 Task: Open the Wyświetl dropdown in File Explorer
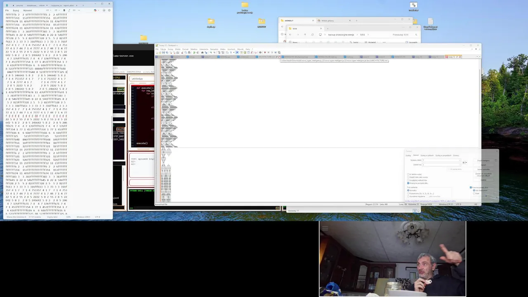pyautogui.click(x=371, y=42)
